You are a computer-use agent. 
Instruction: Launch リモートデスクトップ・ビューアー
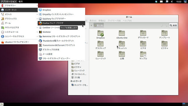coord(61,58)
